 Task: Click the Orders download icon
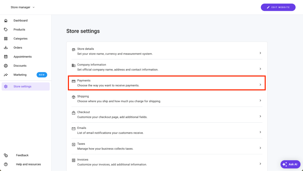6,47
